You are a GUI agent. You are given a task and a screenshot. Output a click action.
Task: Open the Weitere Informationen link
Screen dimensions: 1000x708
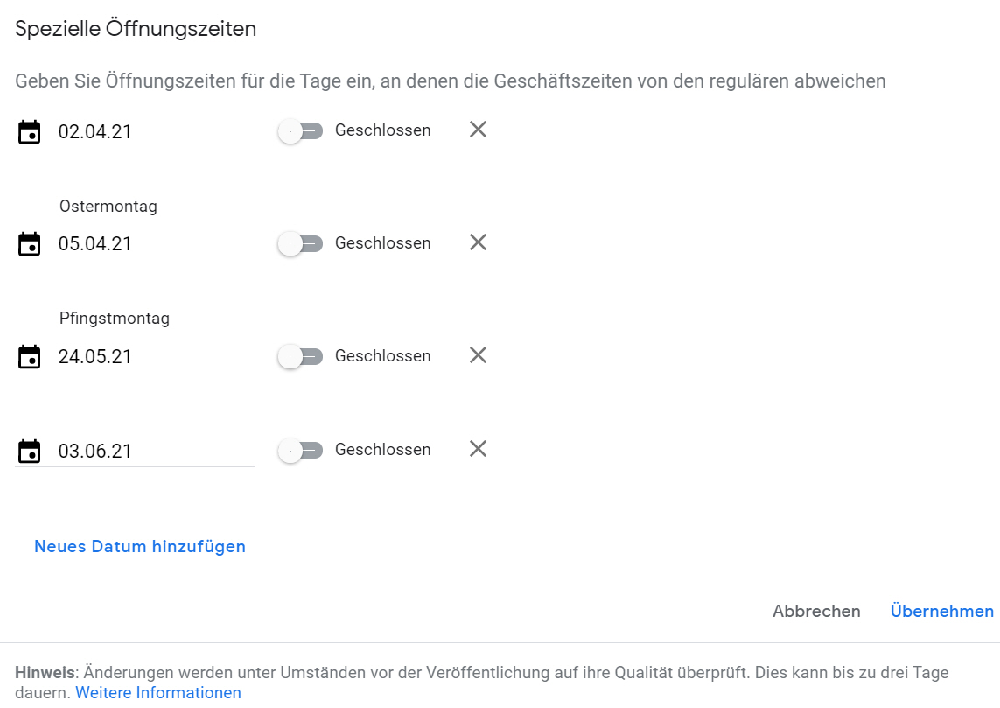pos(158,693)
